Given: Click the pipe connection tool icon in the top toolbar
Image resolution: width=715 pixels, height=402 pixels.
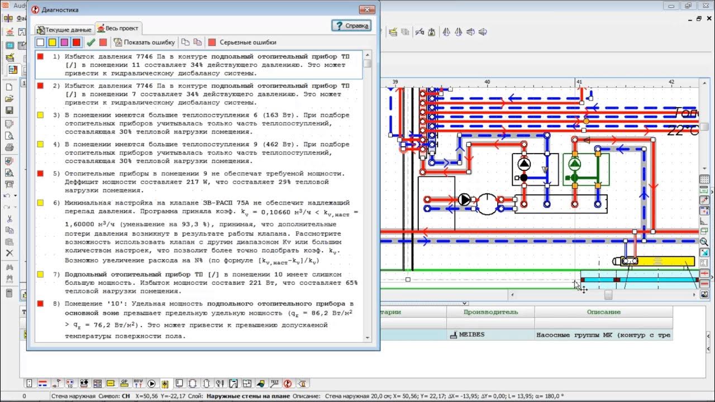Looking at the screenshot, I should (419, 32).
